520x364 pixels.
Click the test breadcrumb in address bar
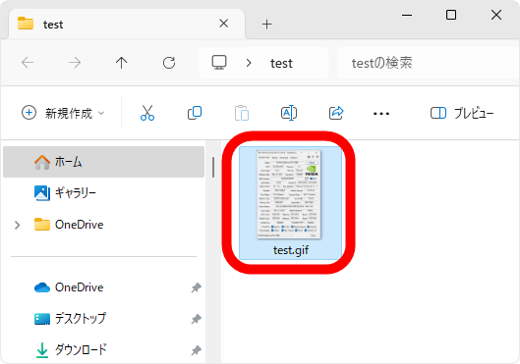pos(281,63)
